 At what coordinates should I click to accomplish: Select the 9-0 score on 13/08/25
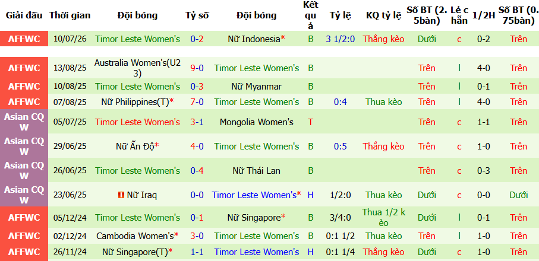click(x=197, y=68)
